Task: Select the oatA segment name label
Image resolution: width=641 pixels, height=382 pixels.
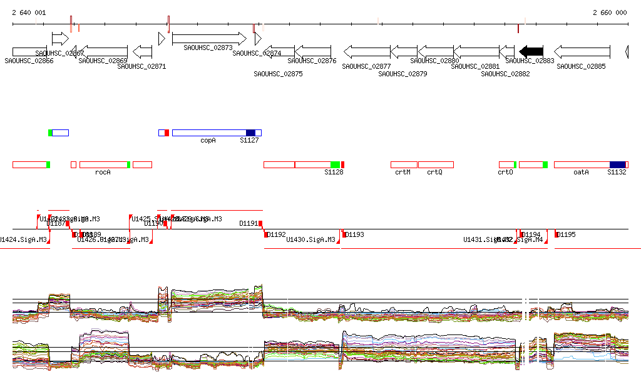Action: (x=581, y=172)
